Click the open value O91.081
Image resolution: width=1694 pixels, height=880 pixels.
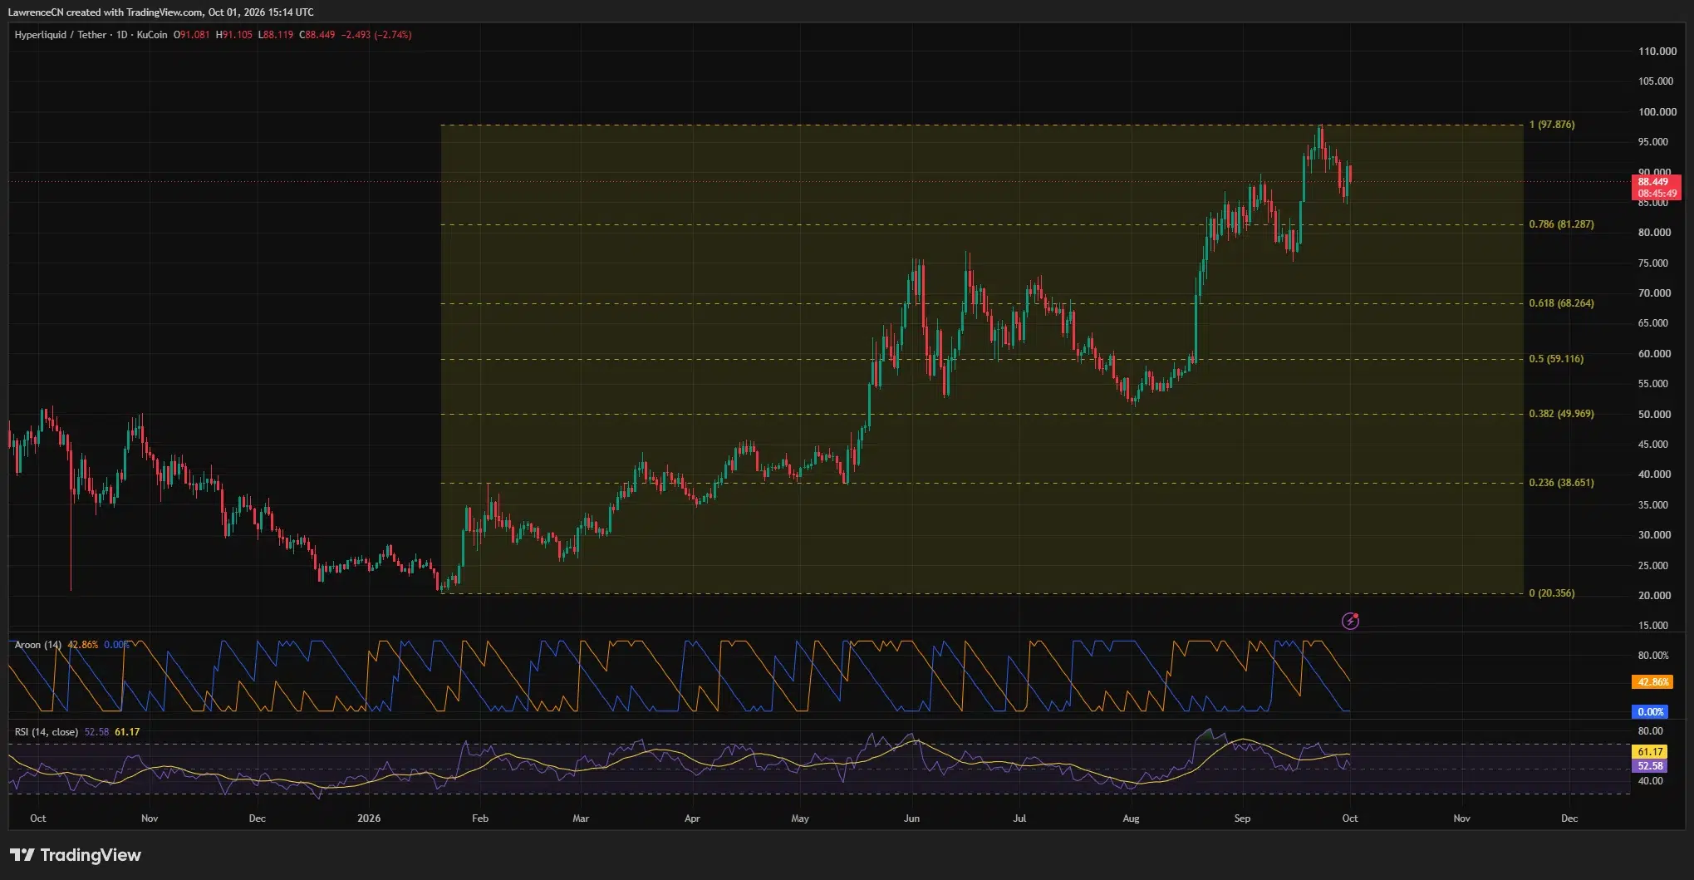(x=191, y=35)
